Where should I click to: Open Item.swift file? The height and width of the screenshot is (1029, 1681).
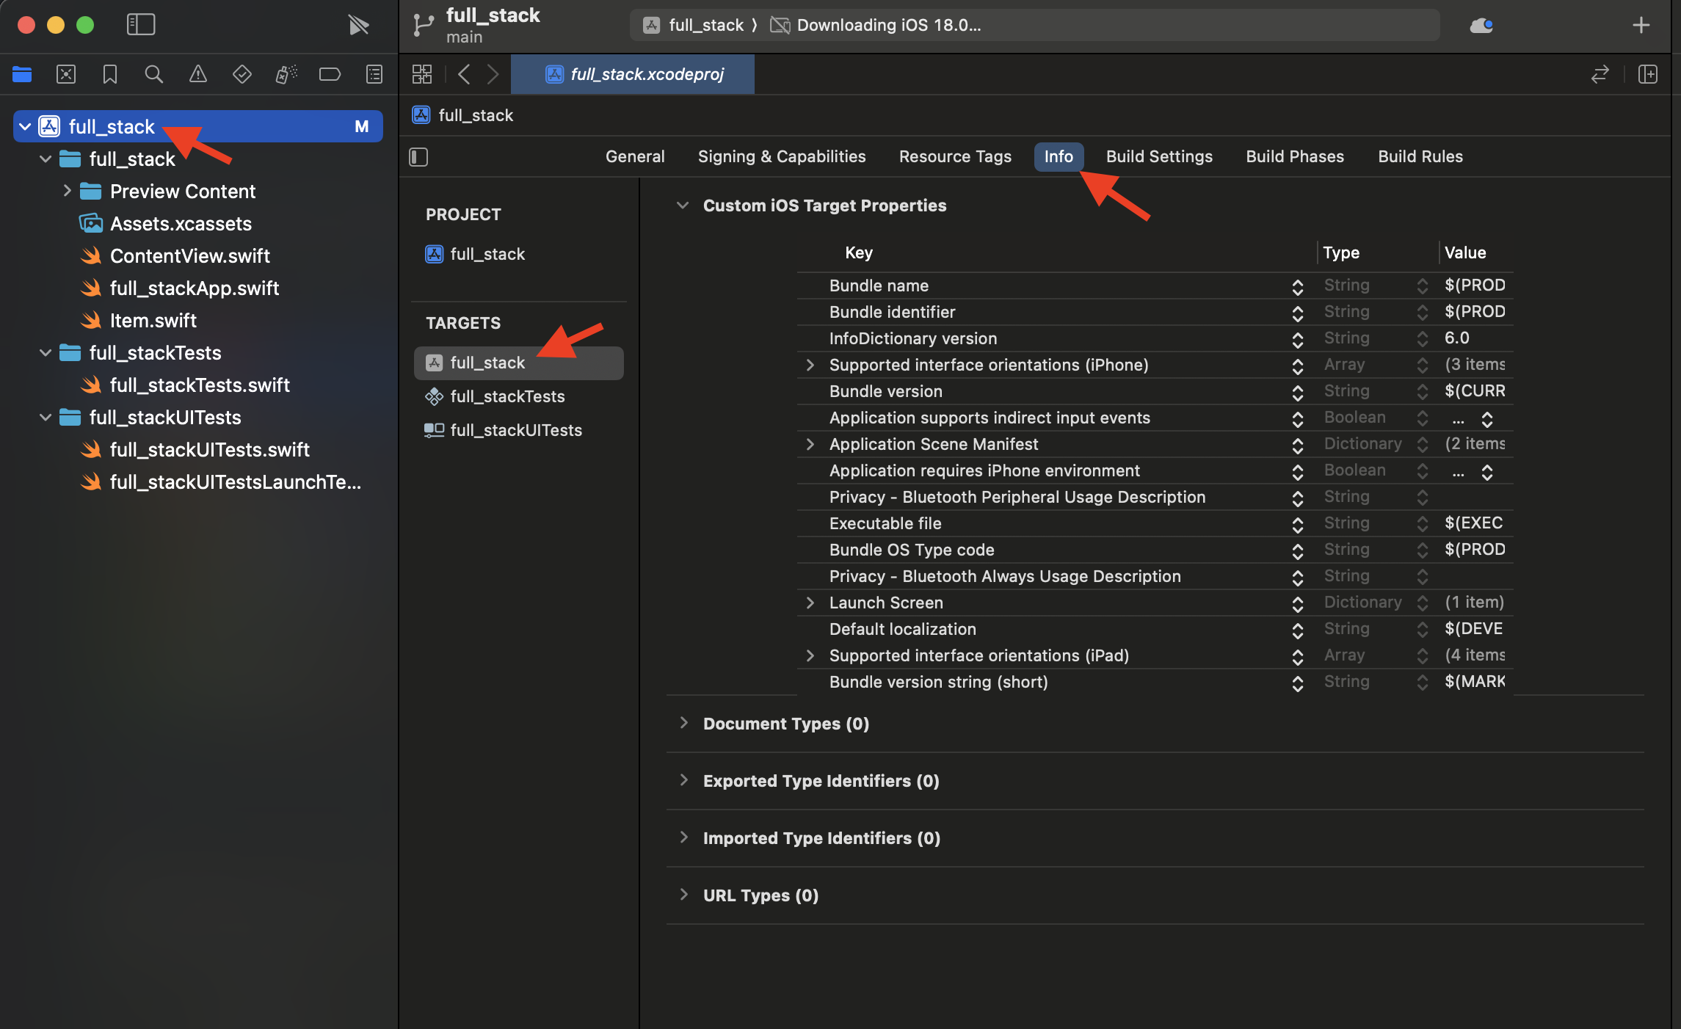tap(153, 320)
